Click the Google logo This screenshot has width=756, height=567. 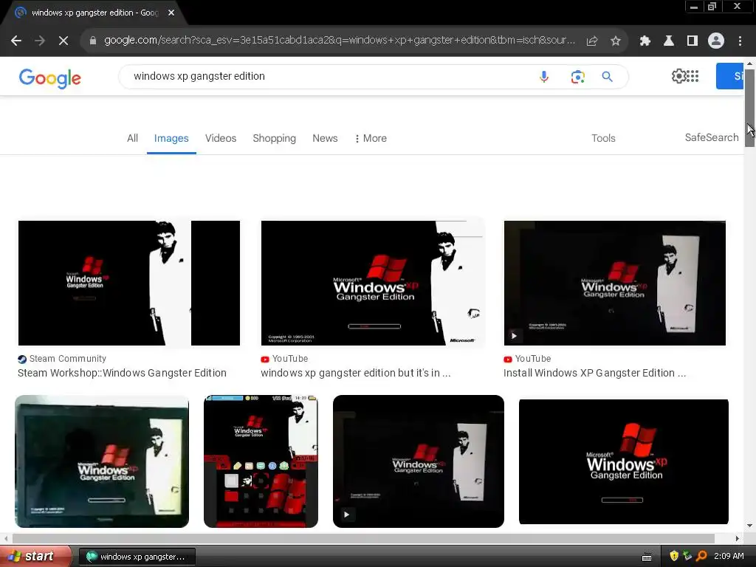(50, 78)
